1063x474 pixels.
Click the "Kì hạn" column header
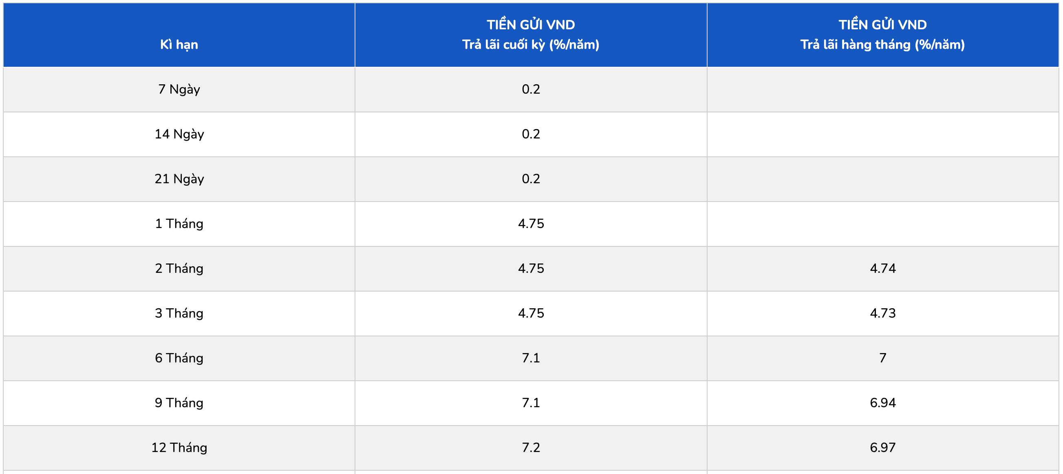[x=179, y=44]
